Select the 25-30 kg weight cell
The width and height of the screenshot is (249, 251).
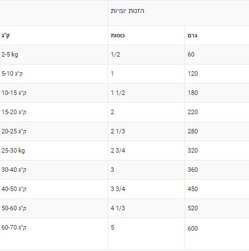coord(54,151)
